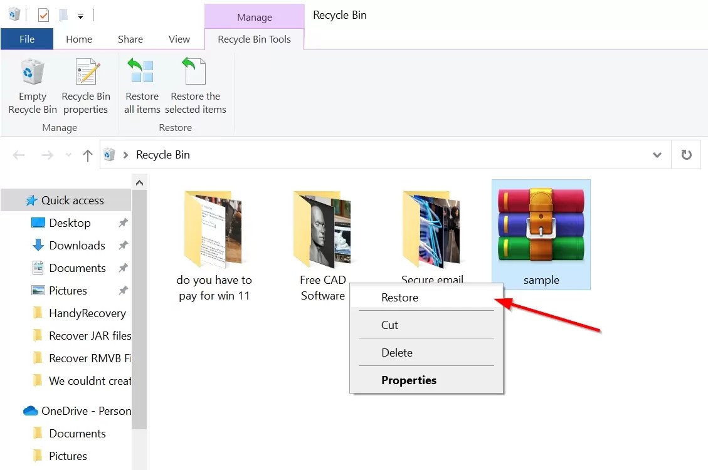
Task: Select Quick access in sidebar
Action: [x=66, y=201]
